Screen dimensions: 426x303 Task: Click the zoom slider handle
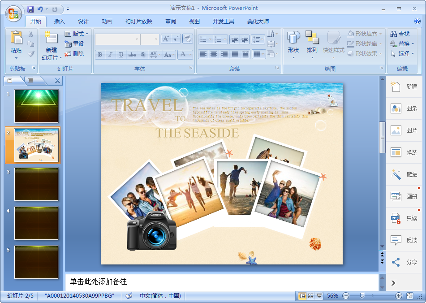tap(362, 296)
